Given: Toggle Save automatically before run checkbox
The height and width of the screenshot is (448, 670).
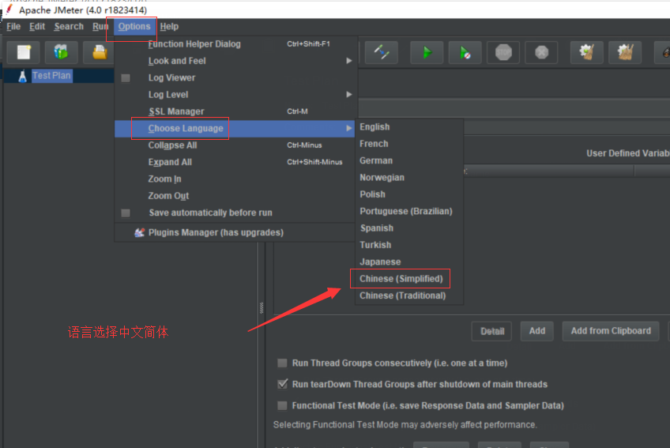Looking at the screenshot, I should coord(126,213).
